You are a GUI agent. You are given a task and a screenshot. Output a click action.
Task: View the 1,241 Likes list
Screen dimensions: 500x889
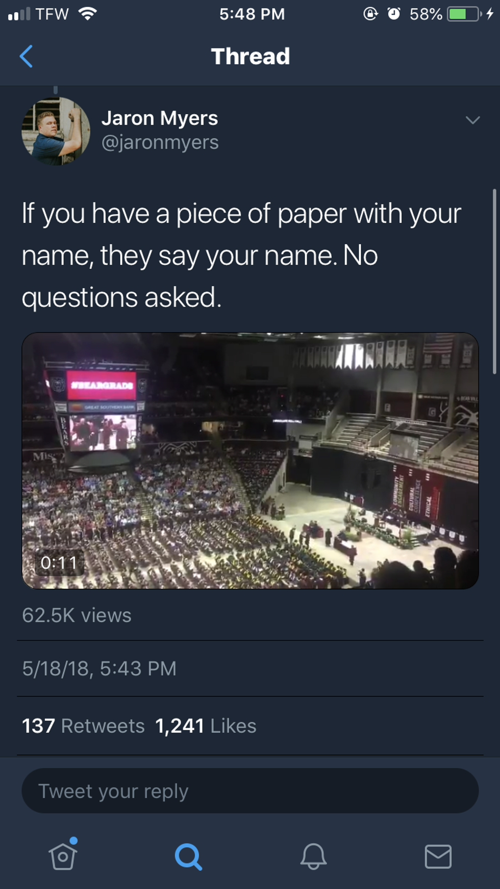[205, 726]
